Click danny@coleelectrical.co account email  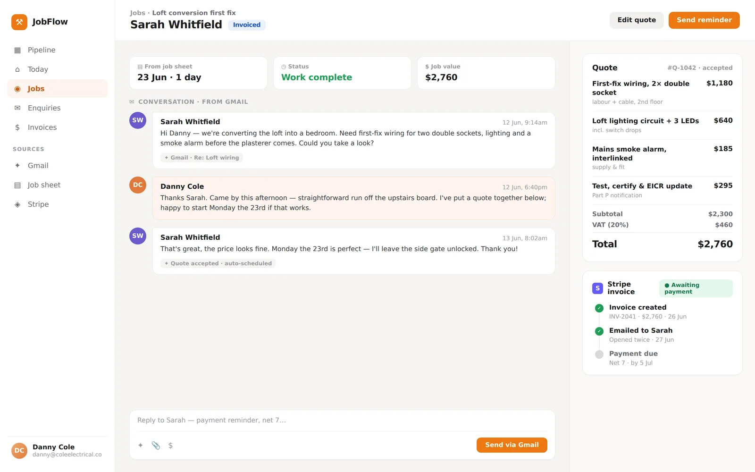(67, 455)
